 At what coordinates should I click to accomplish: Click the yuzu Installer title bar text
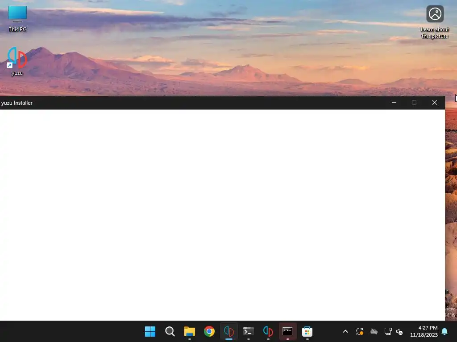coord(17,103)
